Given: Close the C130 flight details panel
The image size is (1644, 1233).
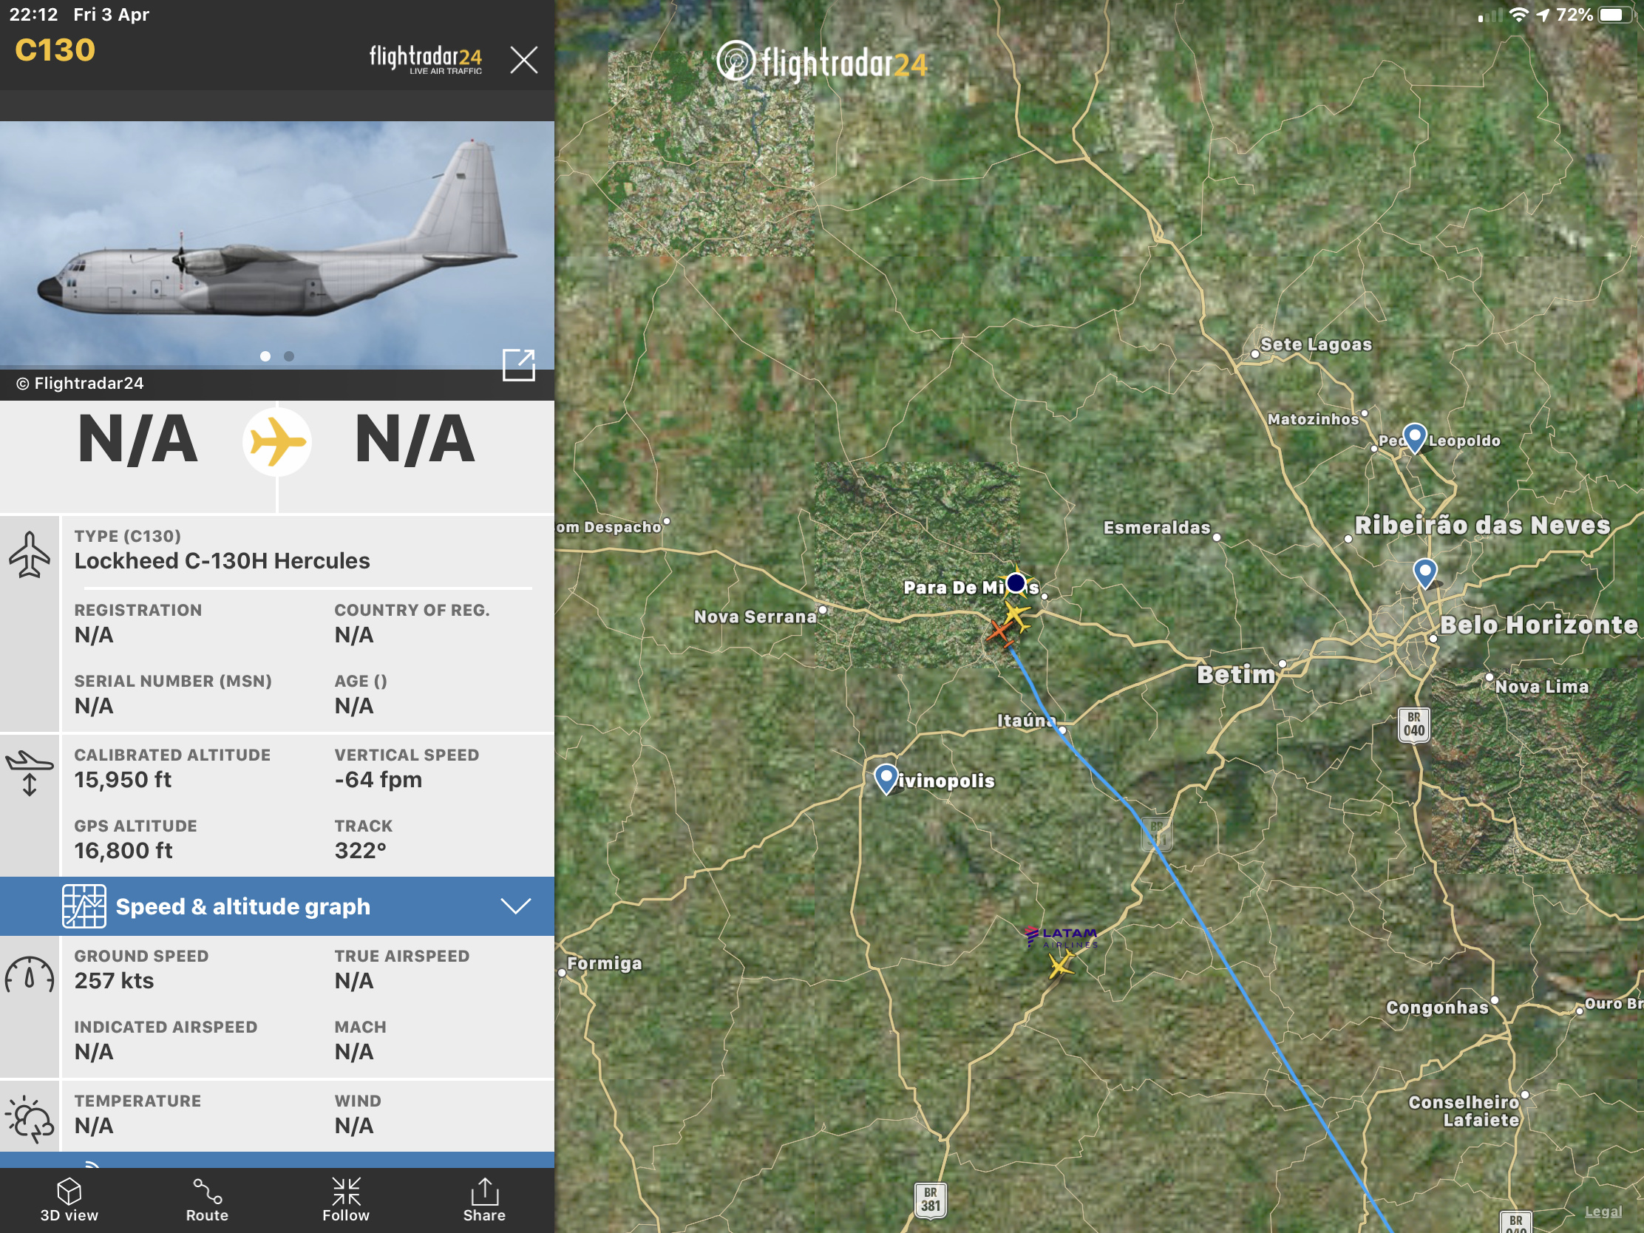Looking at the screenshot, I should (x=524, y=59).
